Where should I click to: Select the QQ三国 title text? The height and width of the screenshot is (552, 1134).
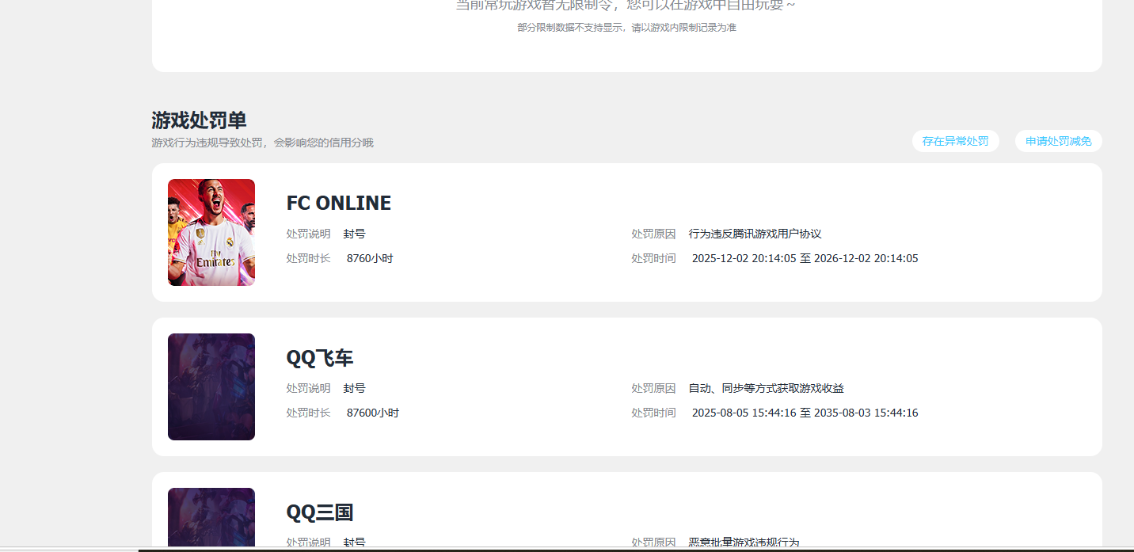[x=320, y=512]
